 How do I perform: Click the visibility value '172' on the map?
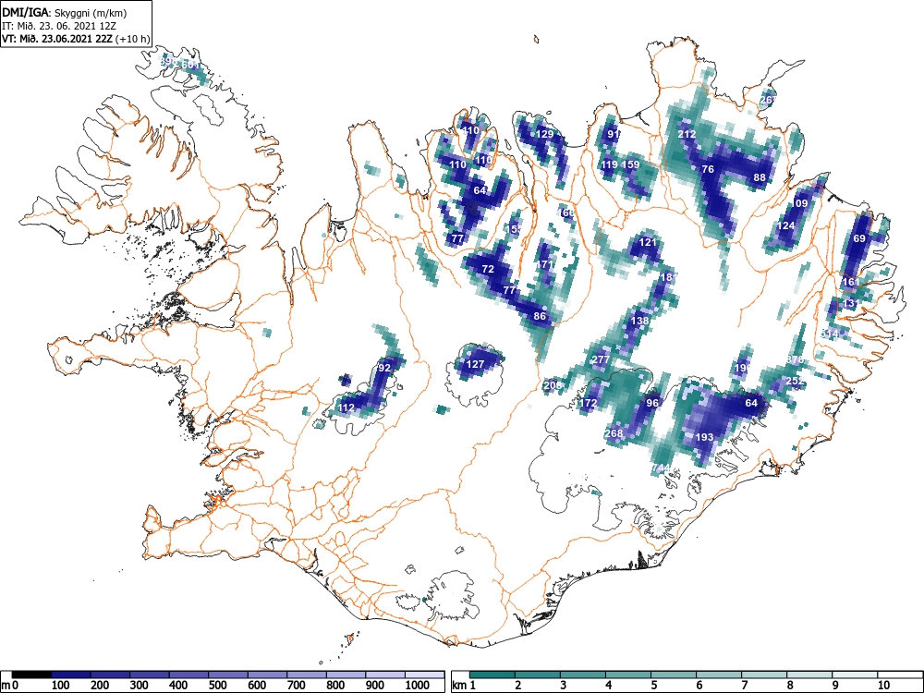[588, 404]
